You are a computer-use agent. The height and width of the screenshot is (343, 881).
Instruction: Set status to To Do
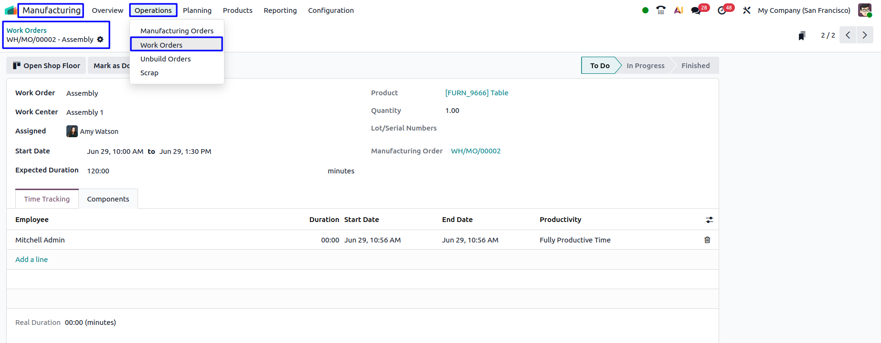pos(600,65)
